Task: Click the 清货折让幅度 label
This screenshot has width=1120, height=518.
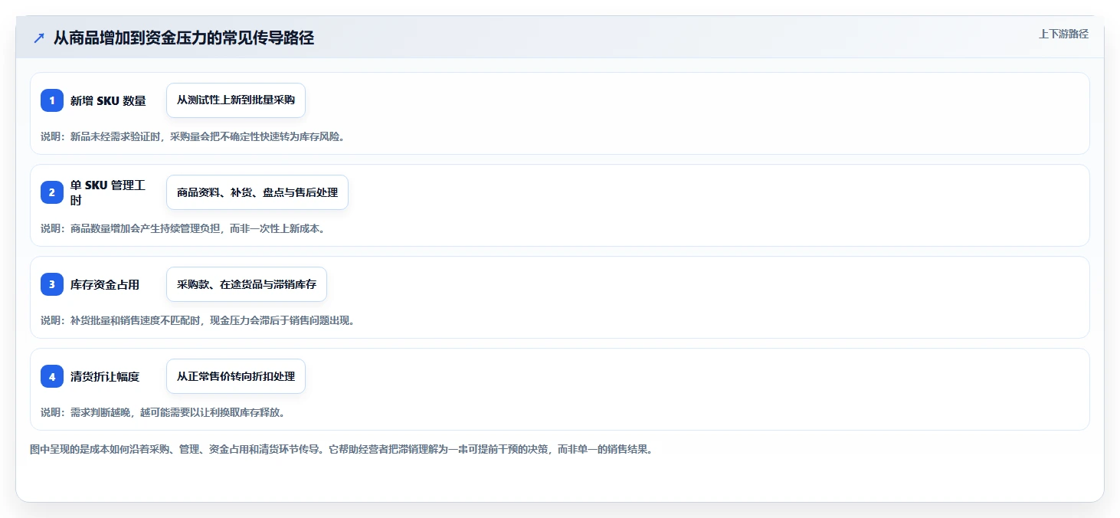Action: pyautogui.click(x=105, y=376)
